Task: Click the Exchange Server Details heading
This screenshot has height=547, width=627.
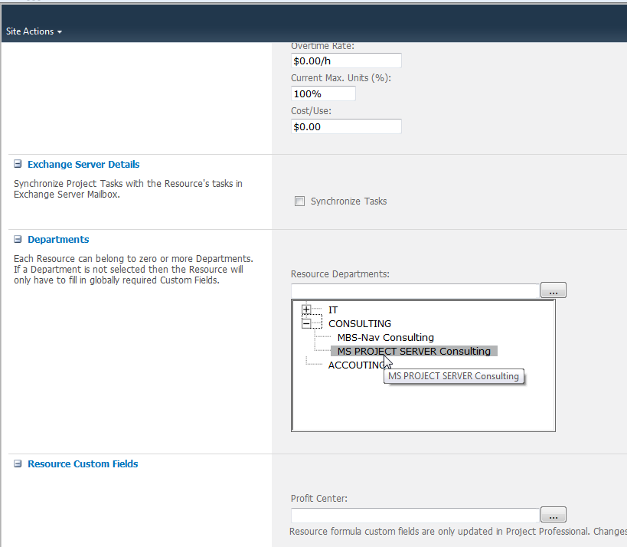Action: tap(83, 164)
